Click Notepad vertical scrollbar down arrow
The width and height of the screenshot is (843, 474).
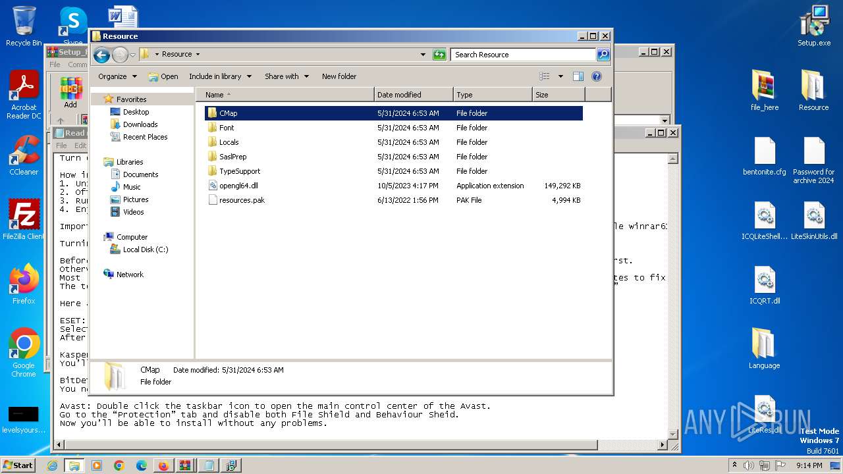[x=673, y=433]
